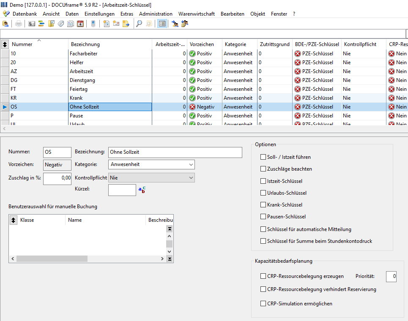Image resolution: width=408 pixels, height=321 pixels.
Task: Click the red PZE-Schlüssel icon in Helfer row
Action: click(297, 63)
